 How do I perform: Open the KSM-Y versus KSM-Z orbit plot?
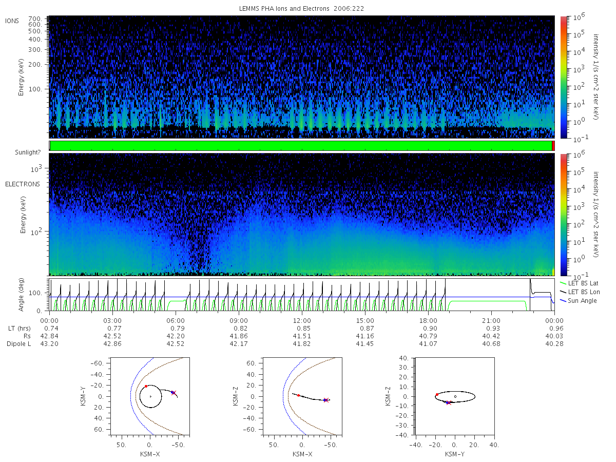[x=455, y=396]
